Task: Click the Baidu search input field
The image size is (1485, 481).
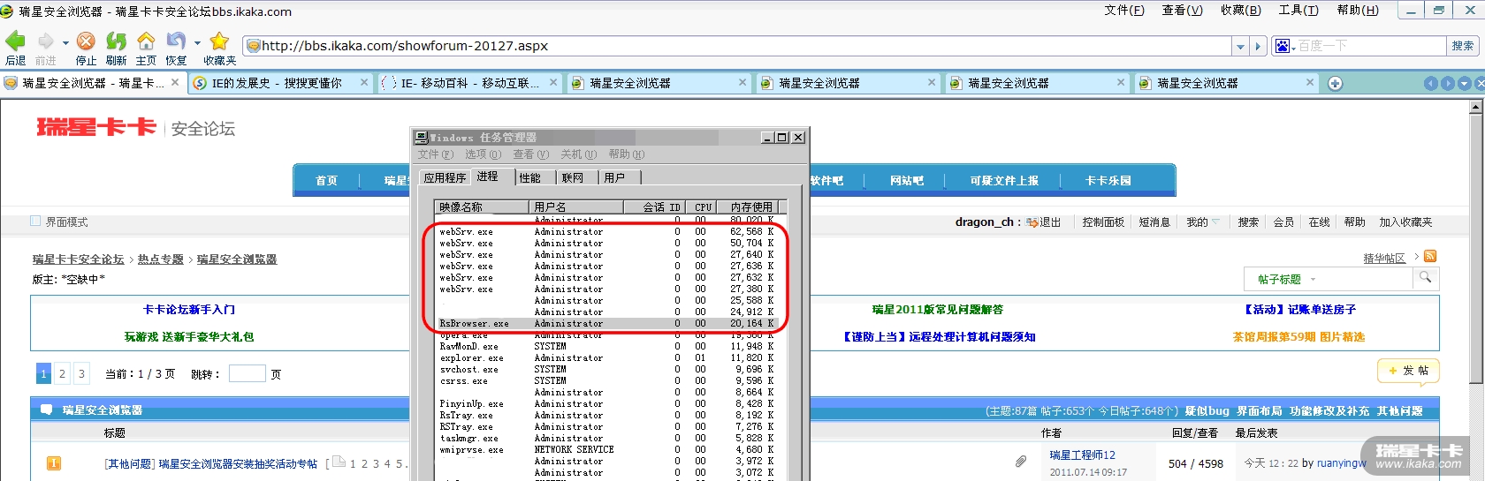Action: tap(1371, 46)
